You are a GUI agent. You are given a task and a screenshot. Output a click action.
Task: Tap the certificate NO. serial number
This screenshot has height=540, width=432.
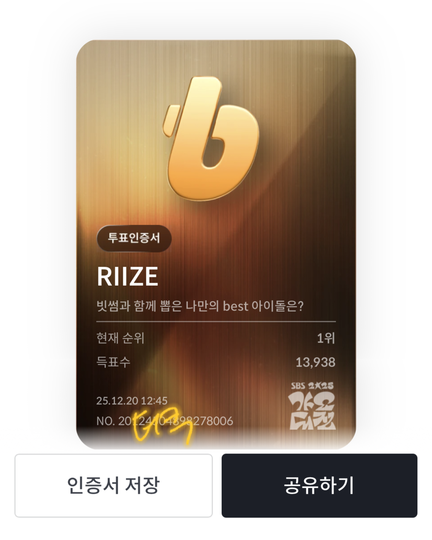click(165, 421)
